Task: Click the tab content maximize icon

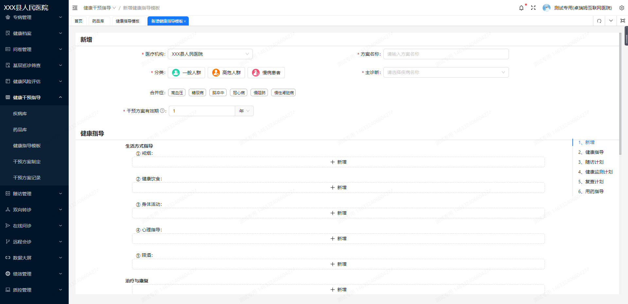Action: coord(622,21)
